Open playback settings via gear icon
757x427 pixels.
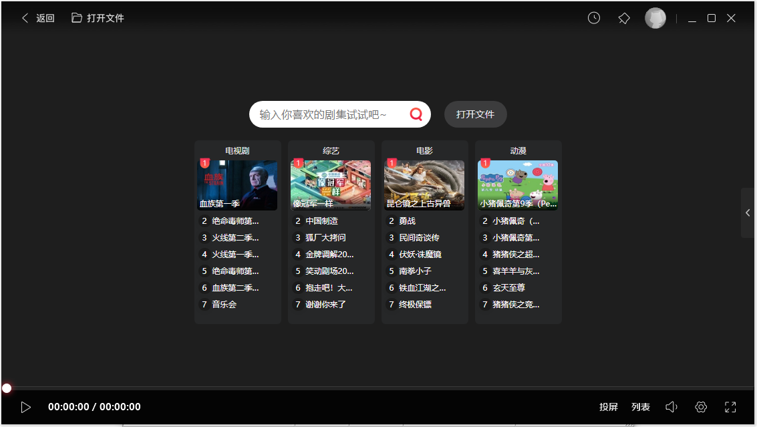700,406
